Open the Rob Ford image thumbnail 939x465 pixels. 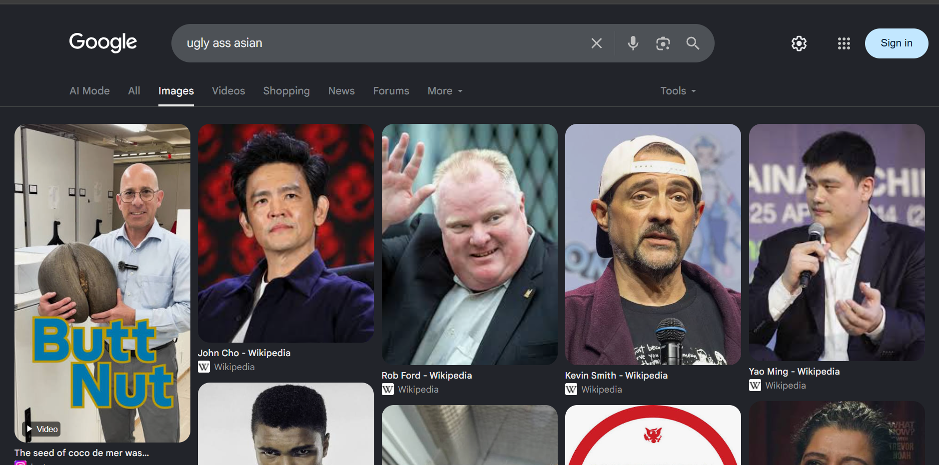pyautogui.click(x=470, y=244)
